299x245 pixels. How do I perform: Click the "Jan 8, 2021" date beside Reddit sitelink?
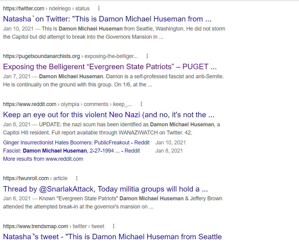[x=169, y=151]
